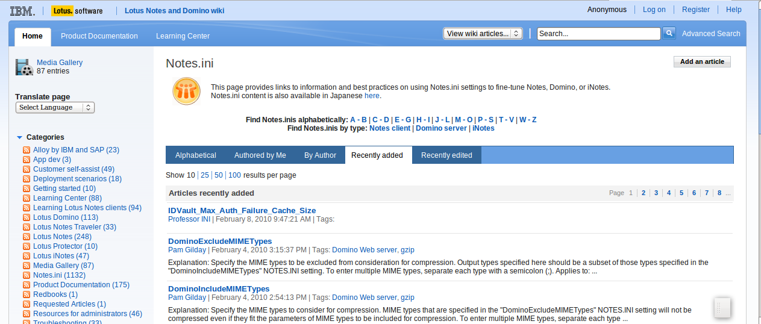Show 100 results per page
Image resolution: width=761 pixels, height=324 pixels.
[x=234, y=175]
